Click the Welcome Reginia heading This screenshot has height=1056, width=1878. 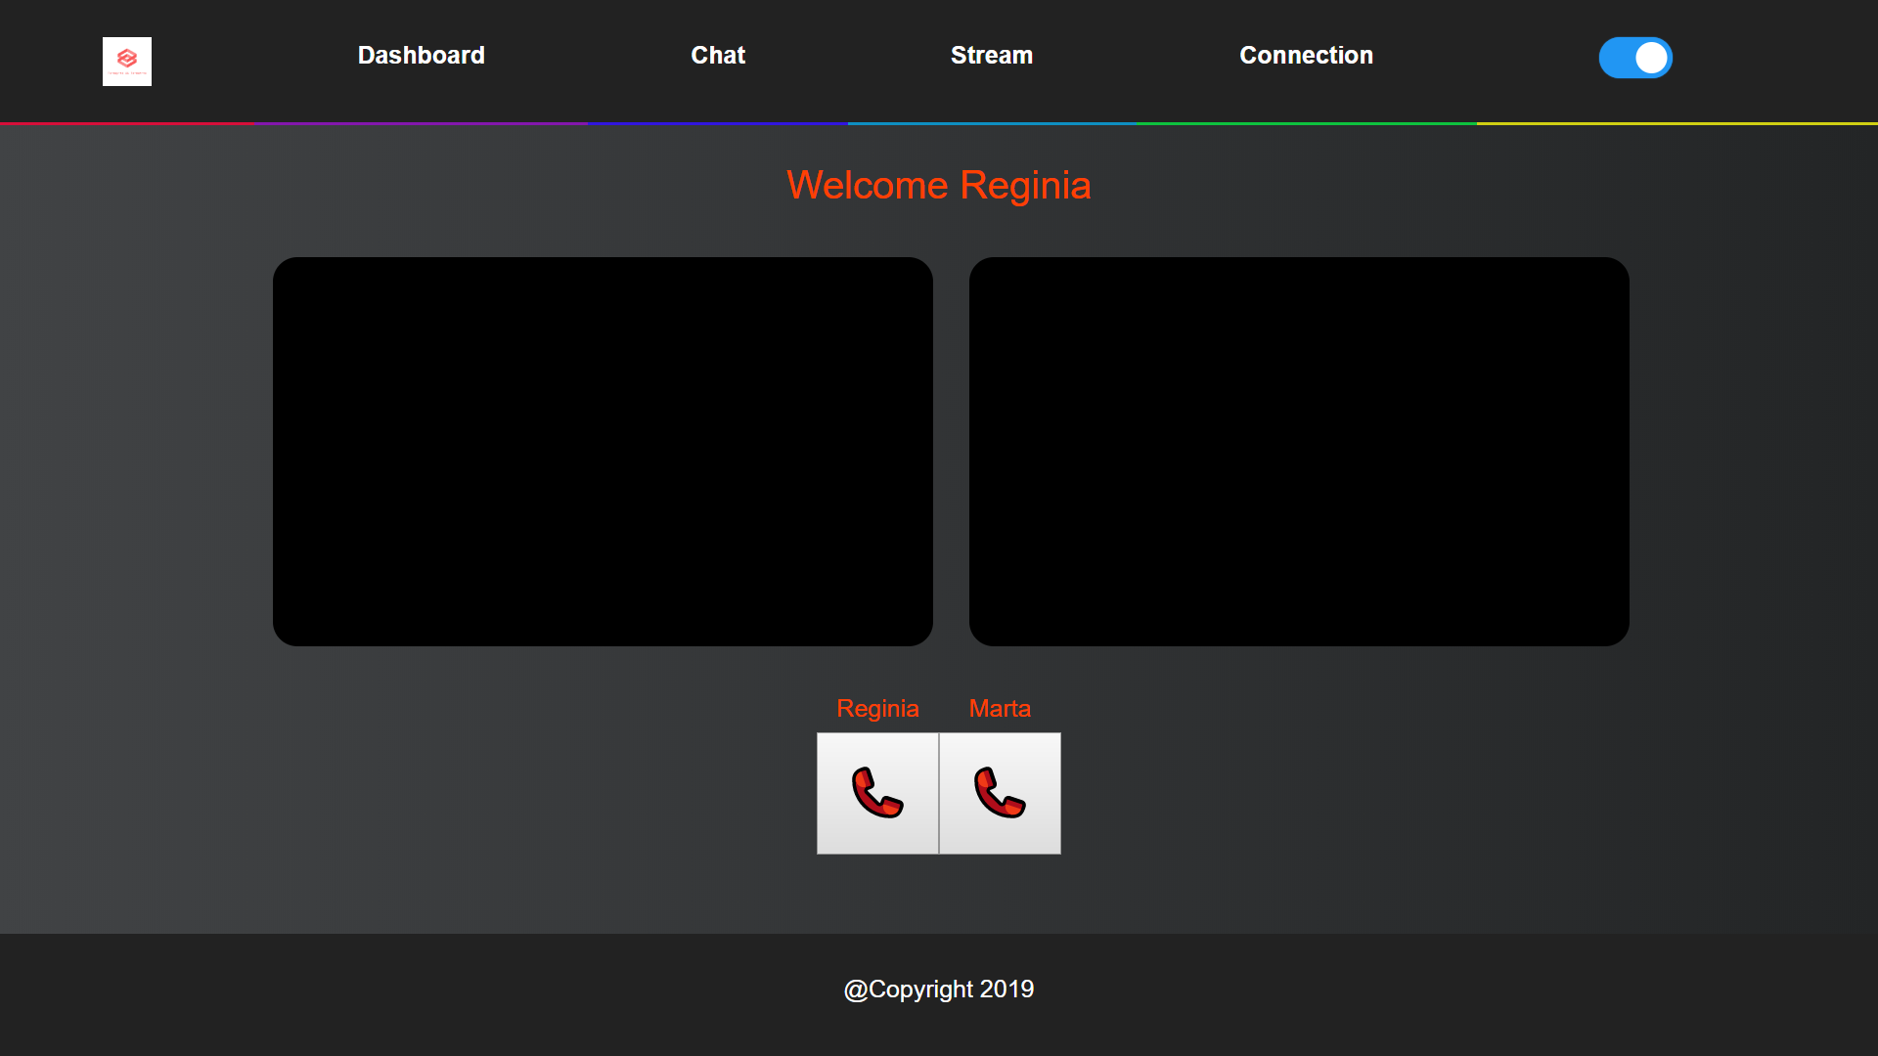[938, 186]
